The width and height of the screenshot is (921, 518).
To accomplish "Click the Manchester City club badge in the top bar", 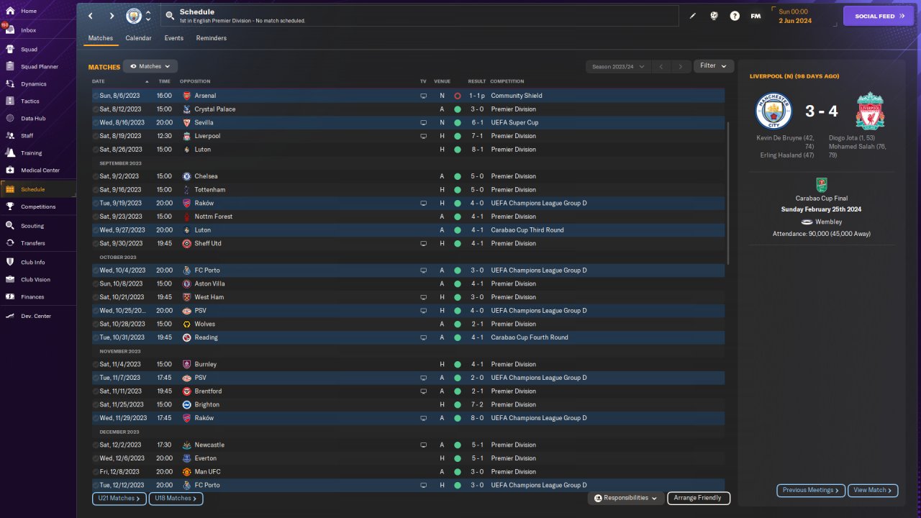I will pyautogui.click(x=134, y=16).
